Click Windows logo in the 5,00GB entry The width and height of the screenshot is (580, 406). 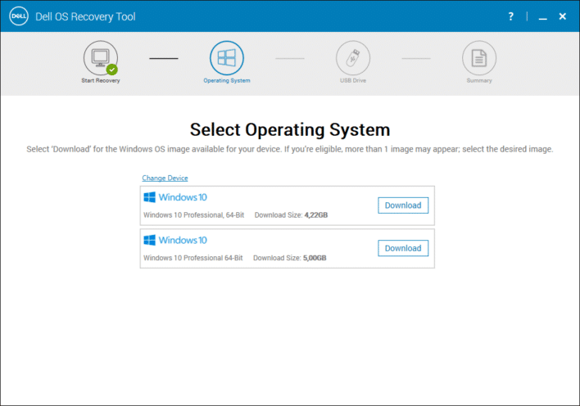coord(149,240)
